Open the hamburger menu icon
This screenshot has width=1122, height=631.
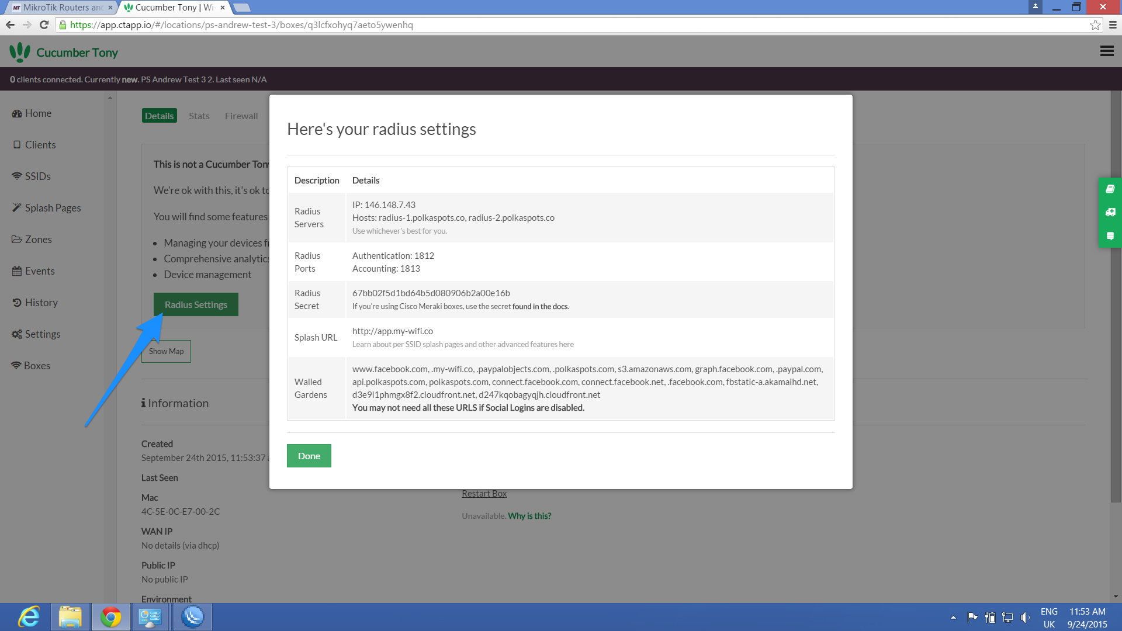(x=1107, y=51)
